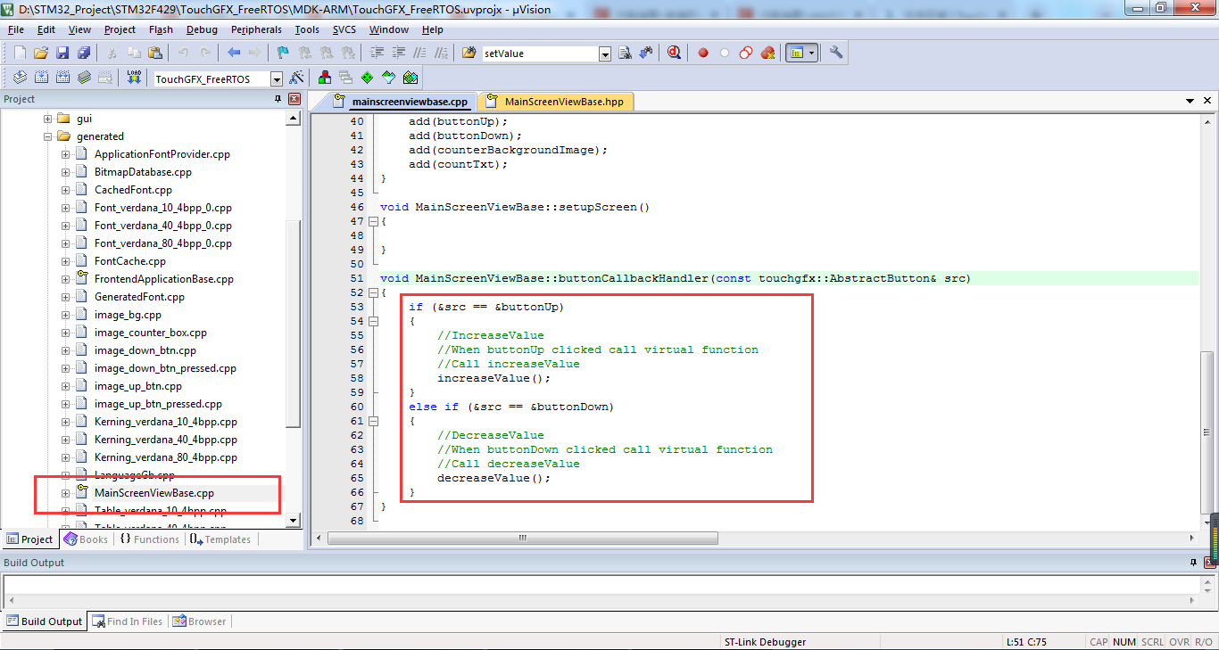Open Pack Installer icon

410,78
